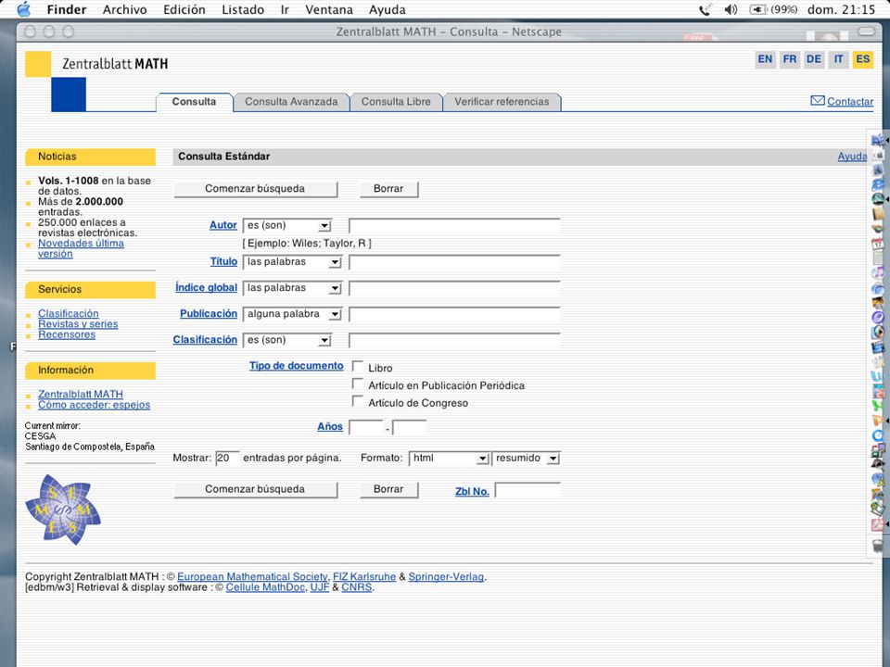
Task: Click the top Borrar button
Action: click(388, 189)
